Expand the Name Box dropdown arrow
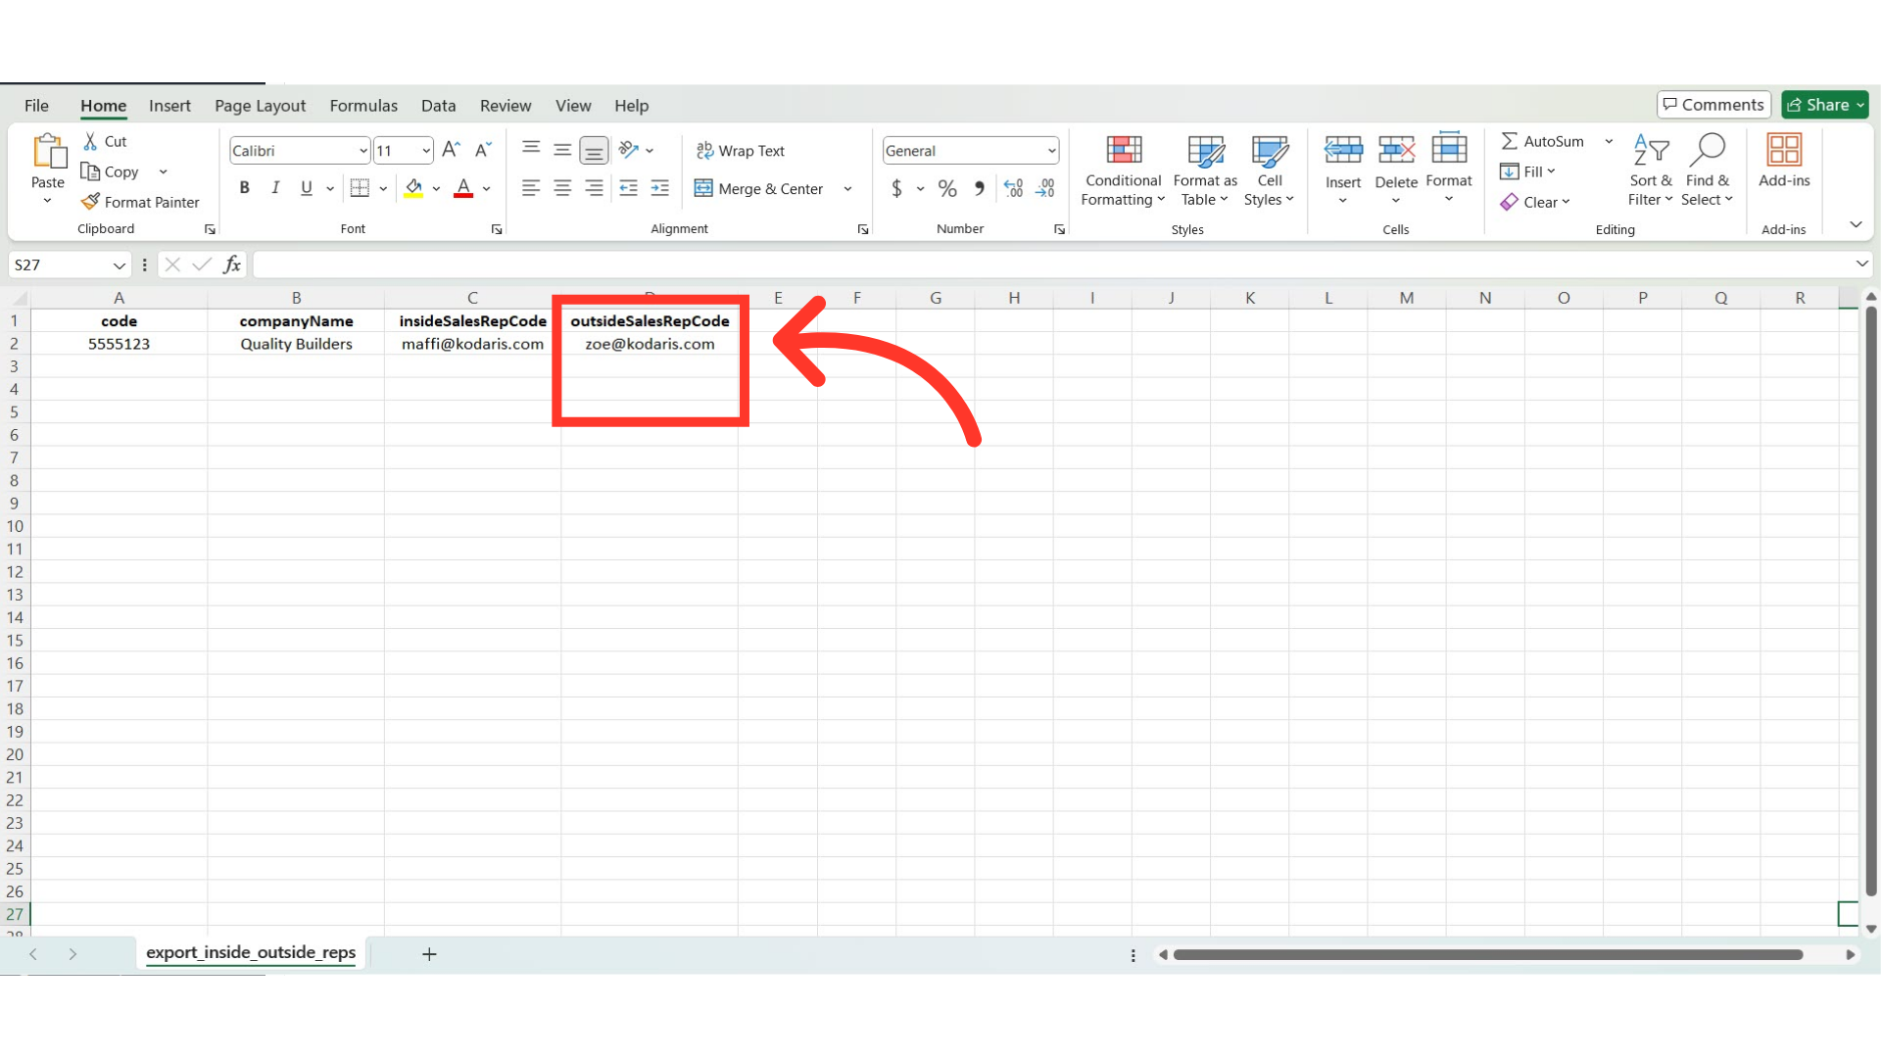Screen dimensions: 1881x1058 click(119, 265)
